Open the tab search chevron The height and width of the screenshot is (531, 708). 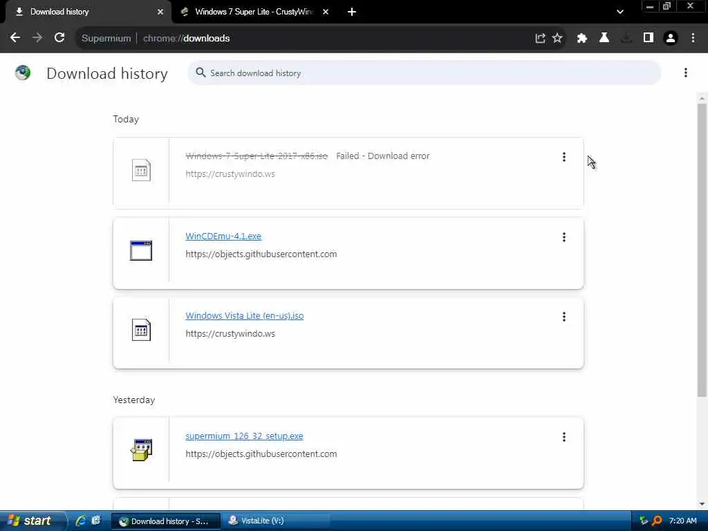click(620, 12)
